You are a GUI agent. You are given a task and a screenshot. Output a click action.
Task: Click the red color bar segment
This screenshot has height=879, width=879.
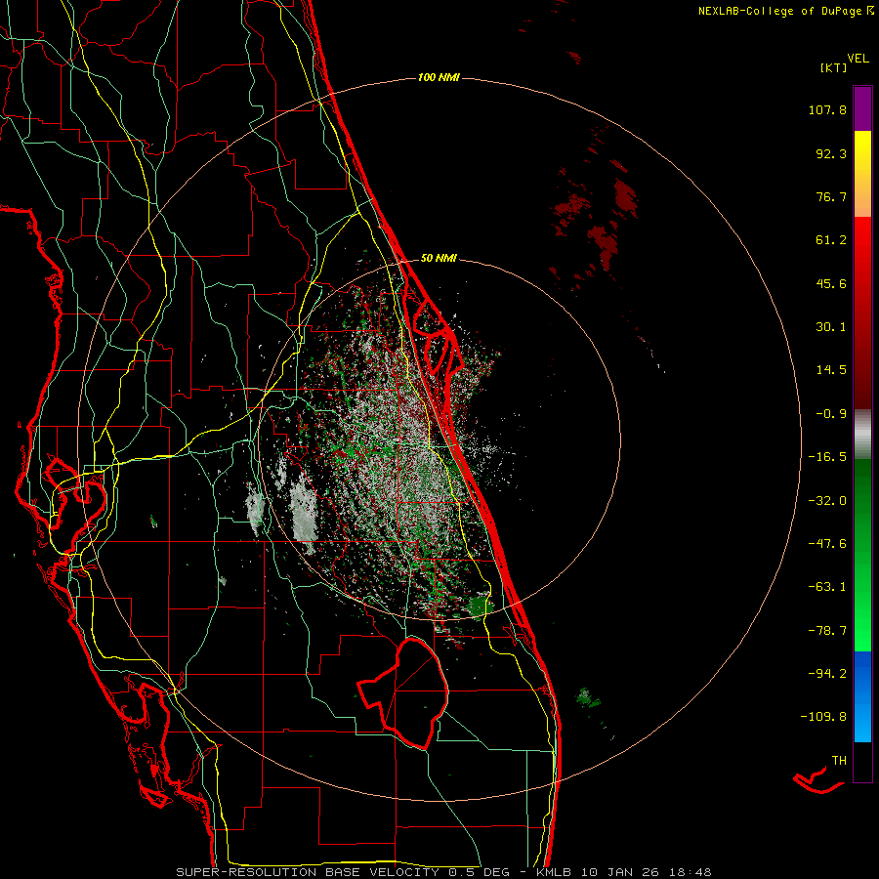coord(862,313)
